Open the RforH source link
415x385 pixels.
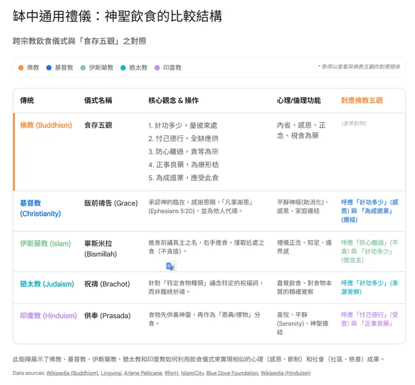pos(172,373)
